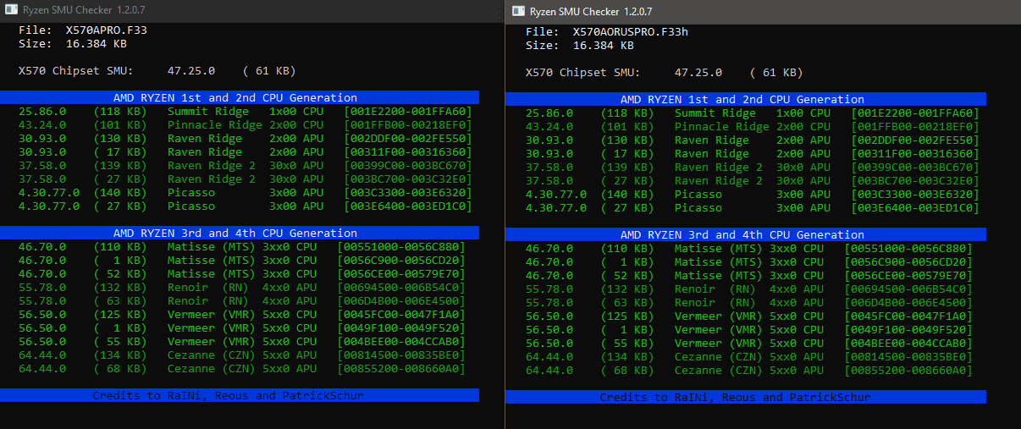The width and height of the screenshot is (1021, 429).
Task: Click address [003E6400-003ED1C0] in right window
Action: coord(915,208)
